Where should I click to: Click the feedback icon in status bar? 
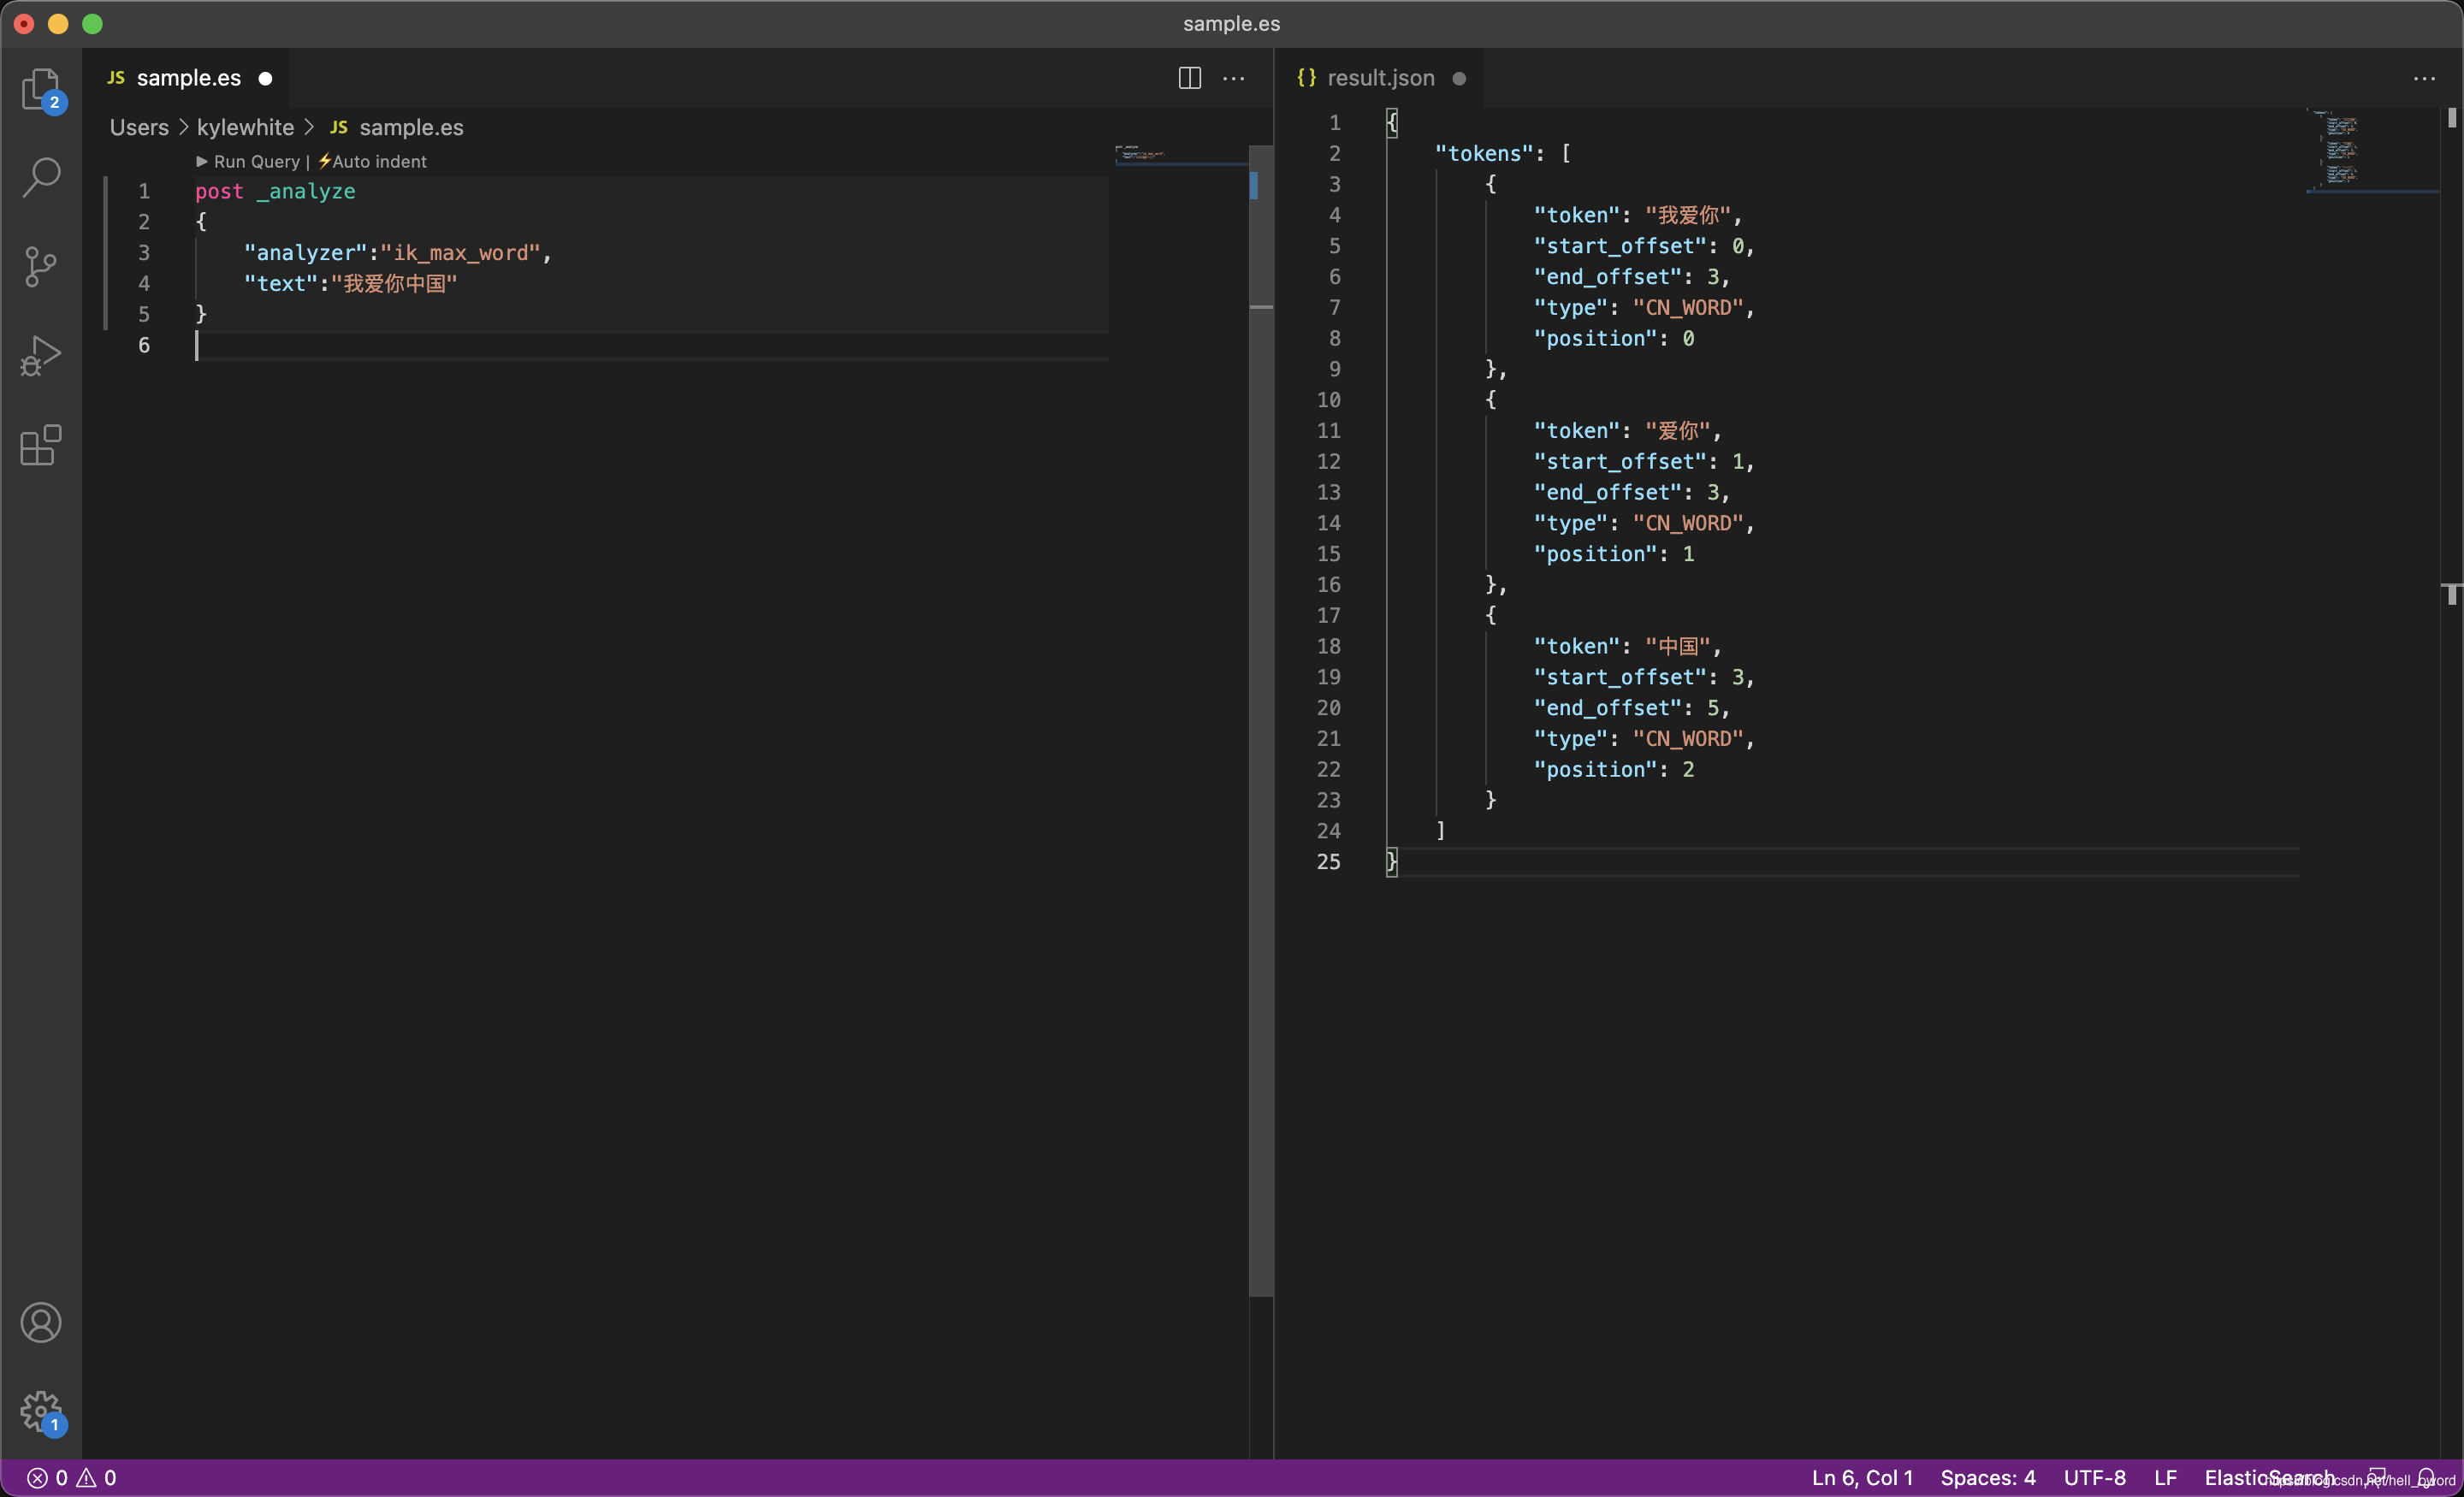pos(2377,1478)
